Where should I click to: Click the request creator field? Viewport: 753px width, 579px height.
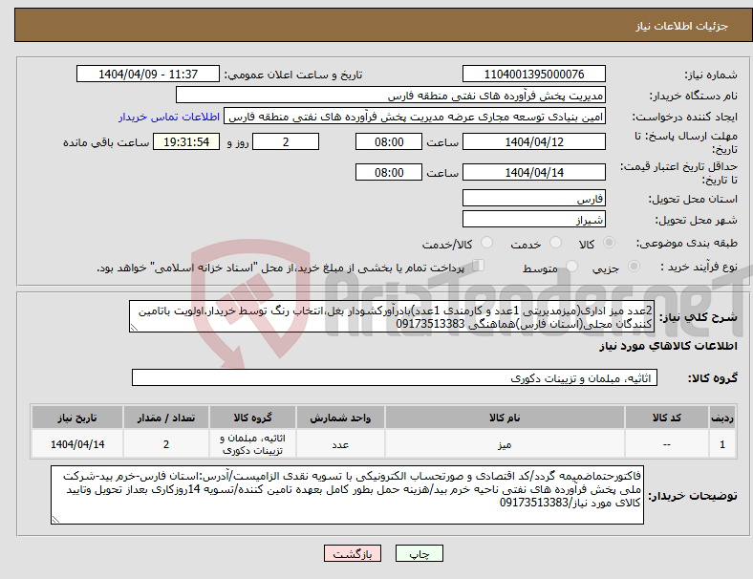[x=415, y=117]
